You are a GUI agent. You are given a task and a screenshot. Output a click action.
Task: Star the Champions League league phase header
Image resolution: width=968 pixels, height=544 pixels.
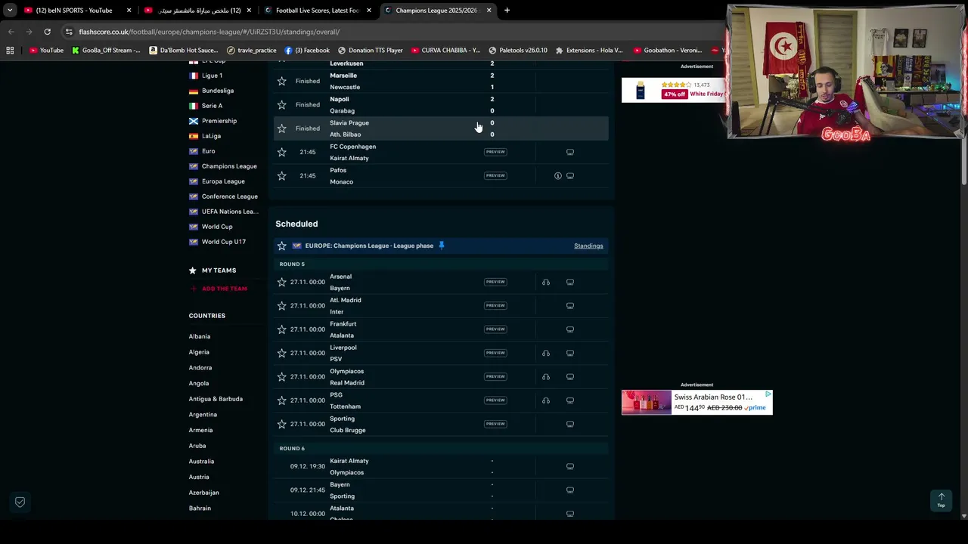coord(282,246)
